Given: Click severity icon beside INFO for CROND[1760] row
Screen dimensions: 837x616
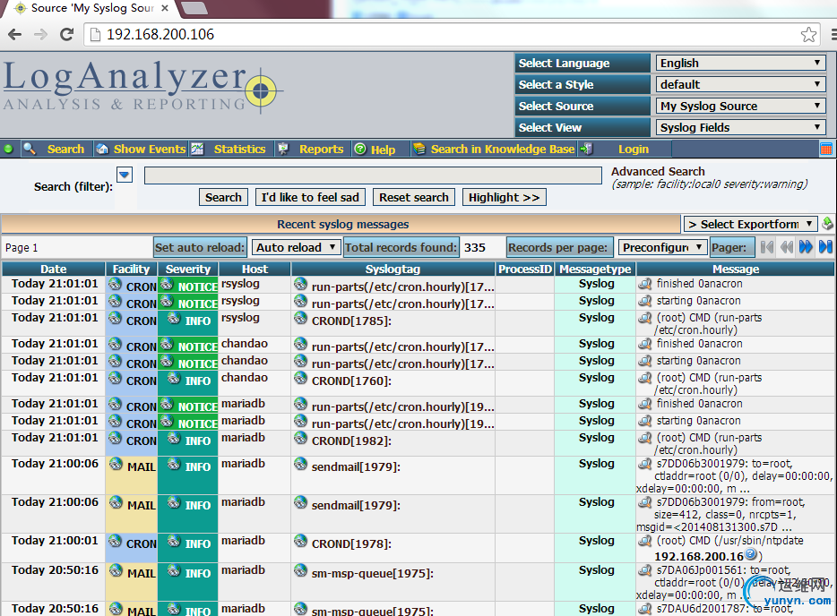Looking at the screenshot, I should pos(174,378).
